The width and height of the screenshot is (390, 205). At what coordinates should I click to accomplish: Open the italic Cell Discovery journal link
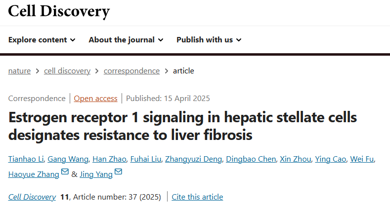coord(32,197)
